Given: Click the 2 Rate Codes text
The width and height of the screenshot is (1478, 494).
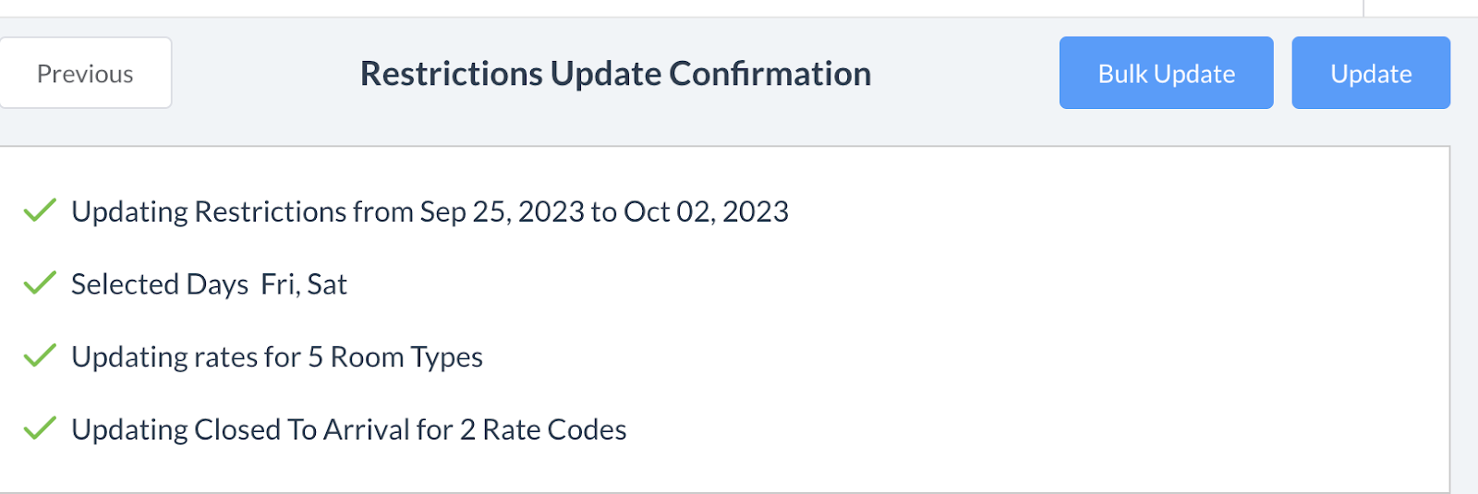Looking at the screenshot, I should click(x=543, y=429).
